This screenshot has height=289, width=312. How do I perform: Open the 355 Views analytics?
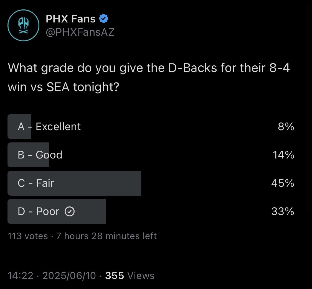(x=130, y=276)
